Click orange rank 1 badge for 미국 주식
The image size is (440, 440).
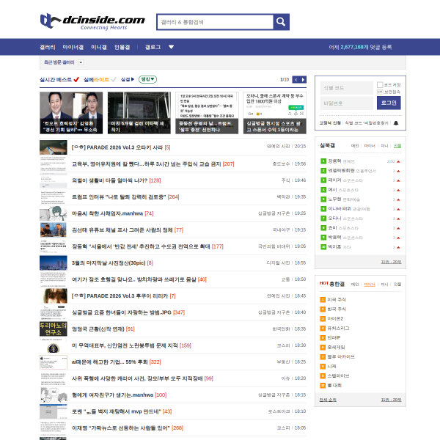[x=323, y=299]
